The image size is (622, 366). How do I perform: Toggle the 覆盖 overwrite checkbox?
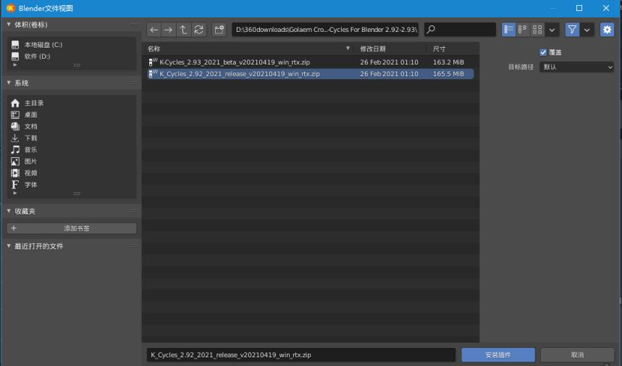tap(543, 52)
